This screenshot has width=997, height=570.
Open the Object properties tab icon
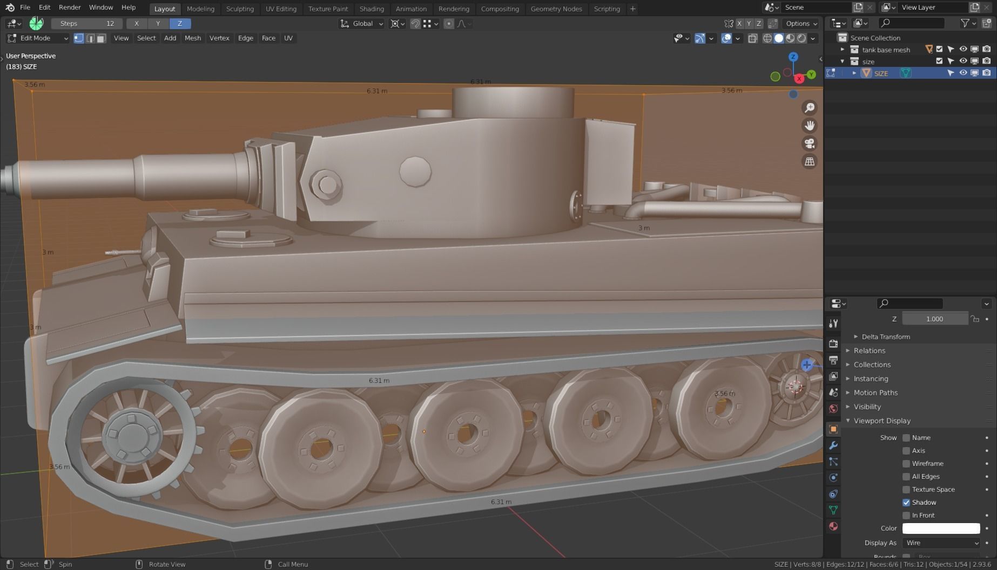pyautogui.click(x=833, y=429)
